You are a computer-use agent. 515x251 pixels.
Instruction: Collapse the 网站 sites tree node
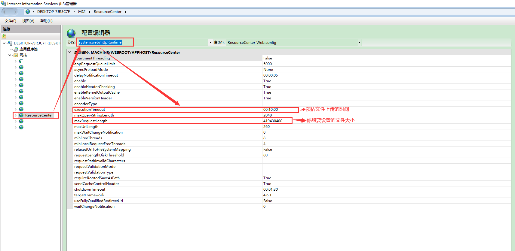click(10, 55)
